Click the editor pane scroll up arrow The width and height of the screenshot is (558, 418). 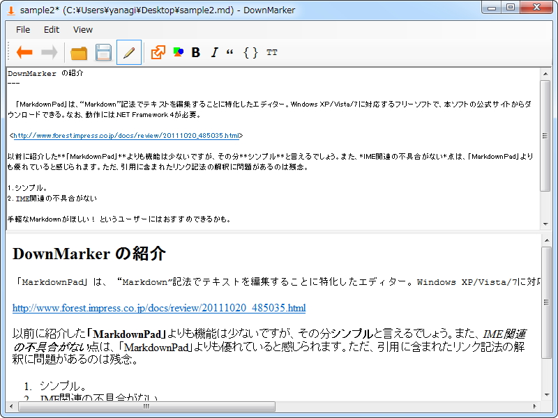(545, 74)
